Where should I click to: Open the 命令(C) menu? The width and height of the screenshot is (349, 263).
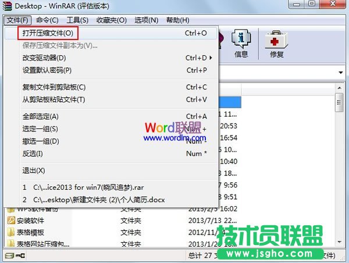(x=47, y=20)
